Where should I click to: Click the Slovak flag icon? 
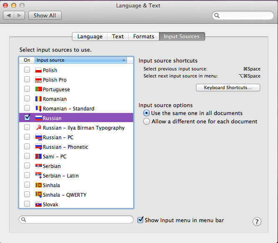pyautogui.click(x=38, y=205)
